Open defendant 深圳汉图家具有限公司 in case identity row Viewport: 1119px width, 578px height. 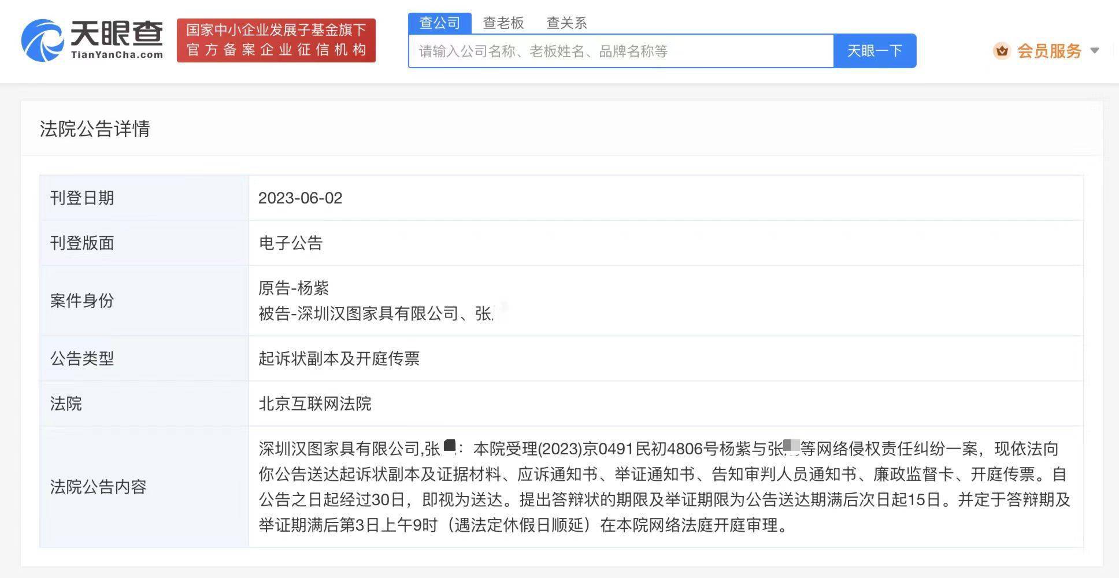[x=377, y=314]
